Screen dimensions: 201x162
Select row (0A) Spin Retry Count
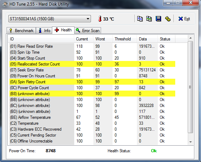coord(92,82)
